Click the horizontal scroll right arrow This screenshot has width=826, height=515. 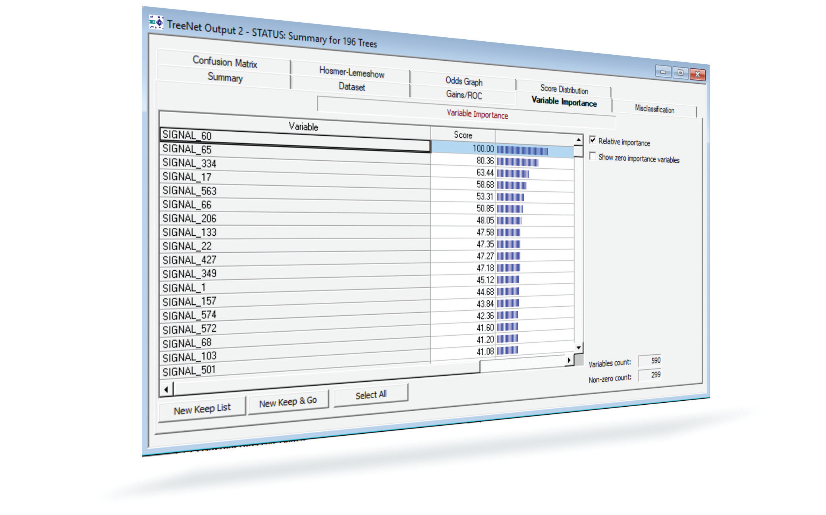click(x=569, y=360)
